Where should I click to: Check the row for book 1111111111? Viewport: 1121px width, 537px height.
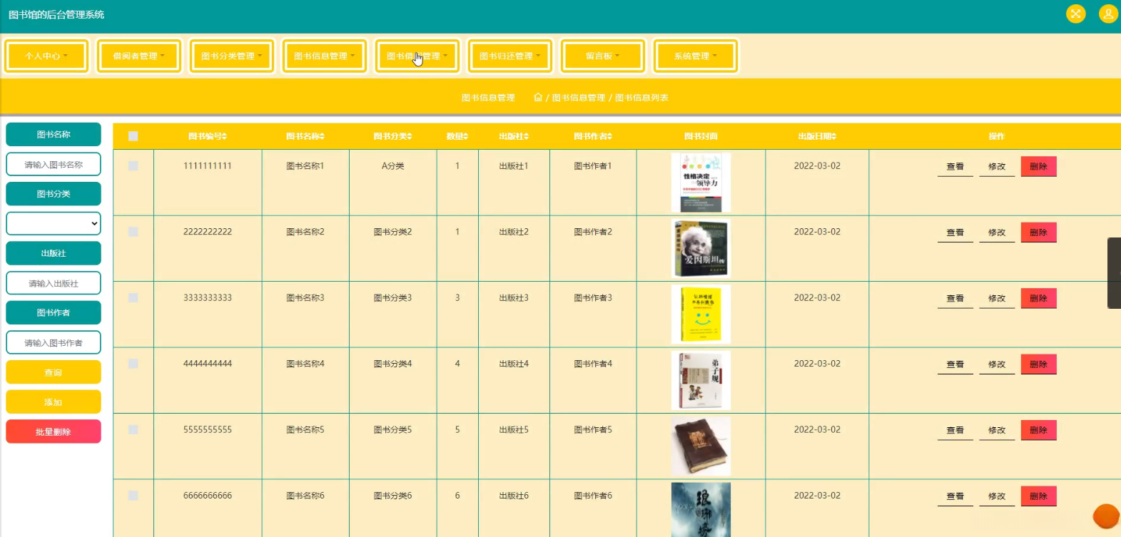[x=133, y=165]
